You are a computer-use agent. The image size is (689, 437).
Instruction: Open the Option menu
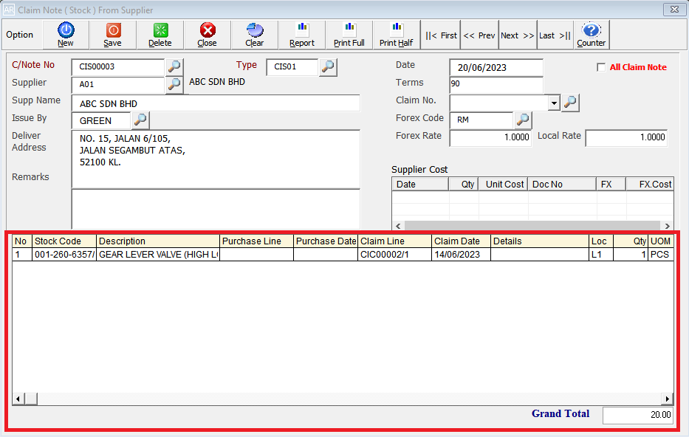pos(20,35)
